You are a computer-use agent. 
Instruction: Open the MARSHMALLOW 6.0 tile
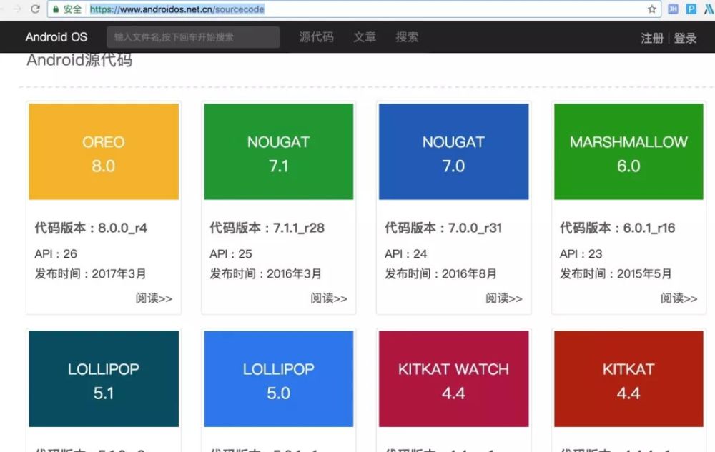pos(628,151)
